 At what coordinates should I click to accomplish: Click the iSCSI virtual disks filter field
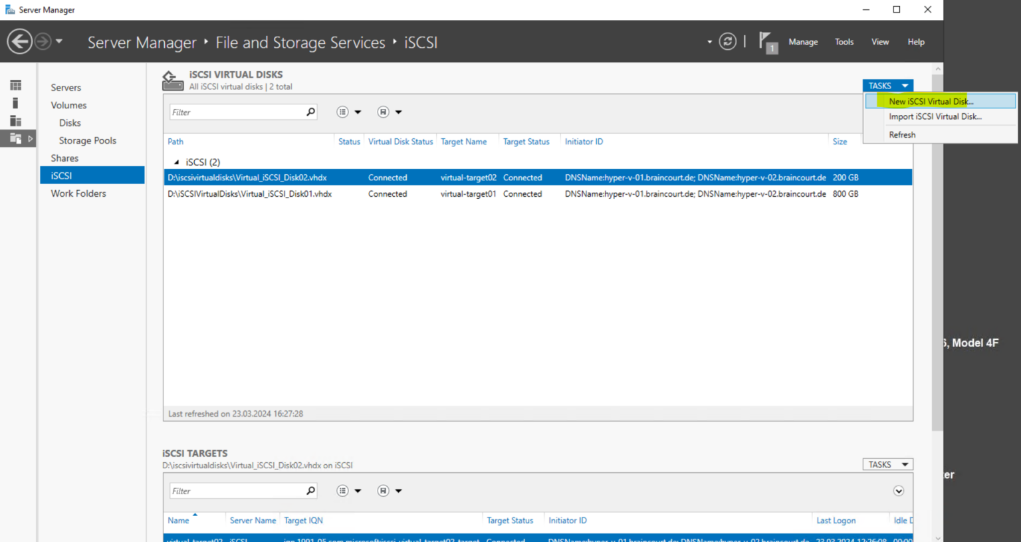coord(236,112)
